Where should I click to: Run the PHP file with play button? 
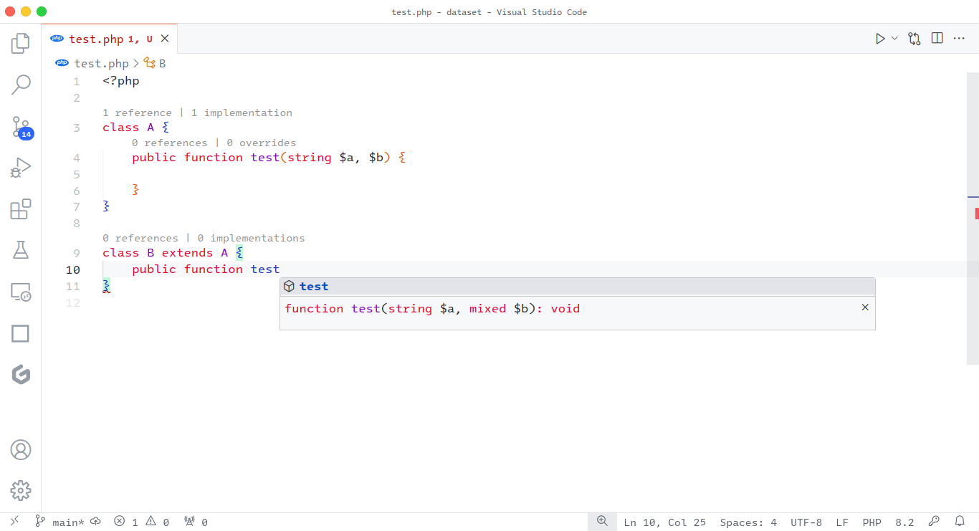pyautogui.click(x=880, y=39)
